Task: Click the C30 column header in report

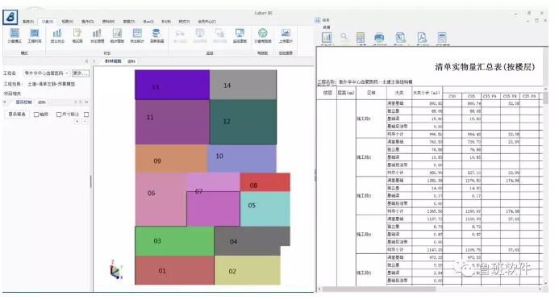Action: (x=452, y=96)
